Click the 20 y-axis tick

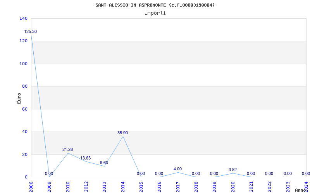pyautogui.click(x=24, y=154)
